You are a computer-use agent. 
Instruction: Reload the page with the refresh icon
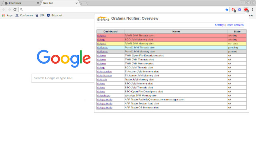[15, 10]
